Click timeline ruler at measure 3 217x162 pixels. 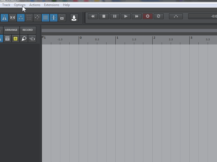point(191,38)
